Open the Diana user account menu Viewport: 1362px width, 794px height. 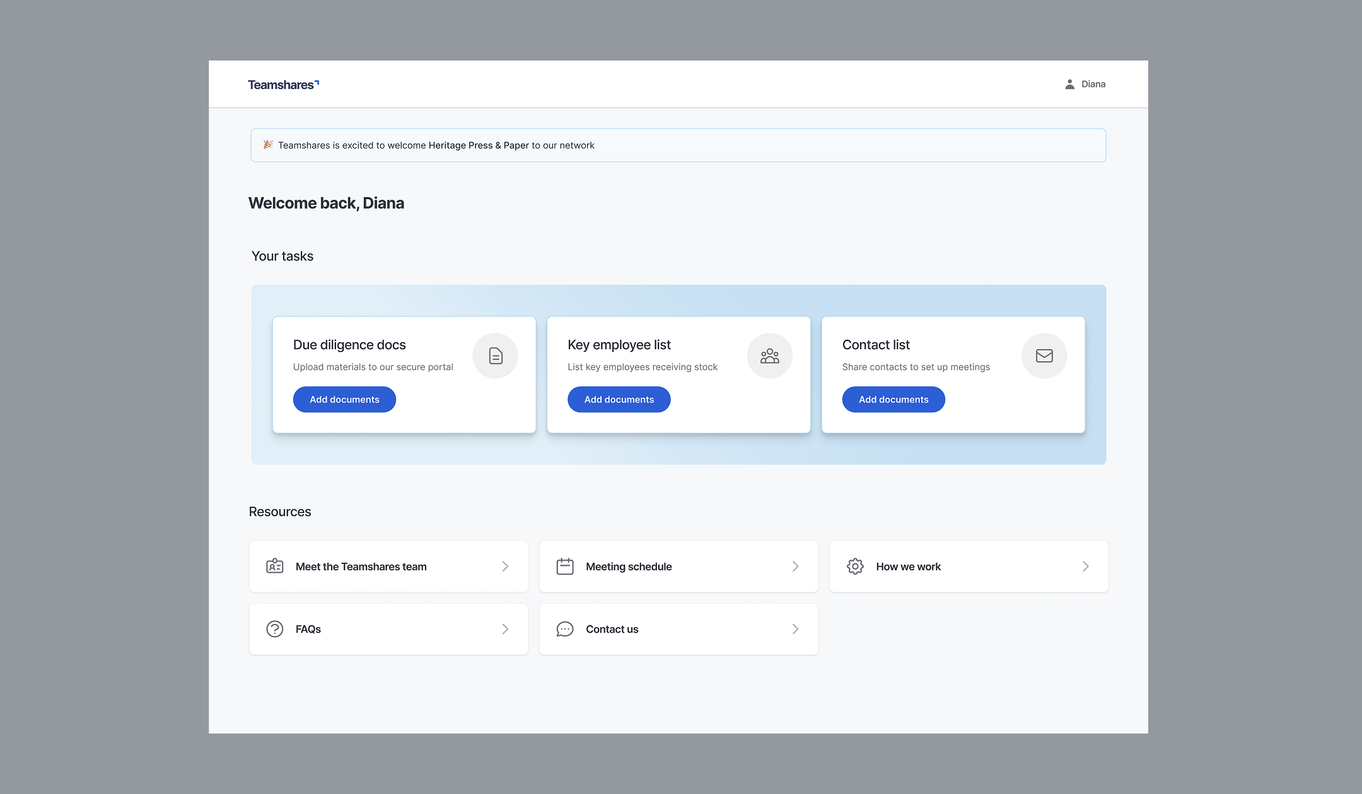click(x=1093, y=84)
